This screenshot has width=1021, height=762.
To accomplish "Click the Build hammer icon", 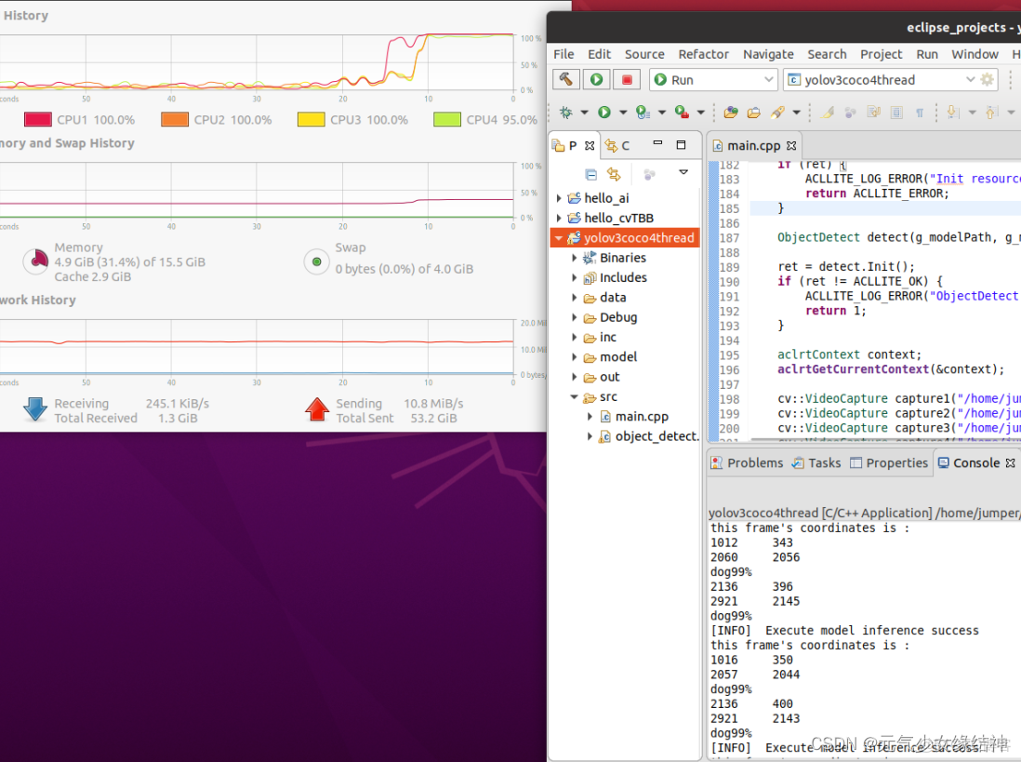I will pos(566,80).
